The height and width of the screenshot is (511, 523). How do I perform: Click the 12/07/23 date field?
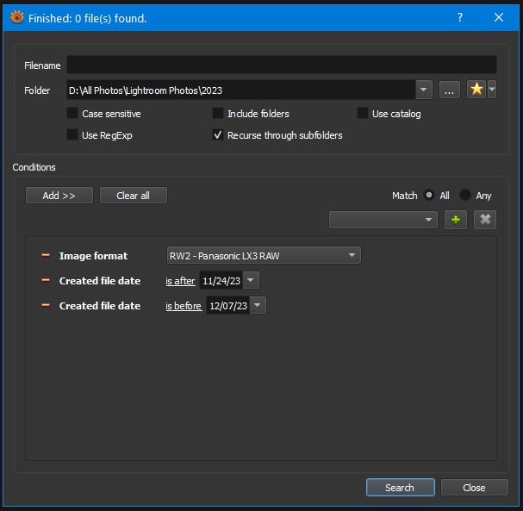[x=228, y=306]
